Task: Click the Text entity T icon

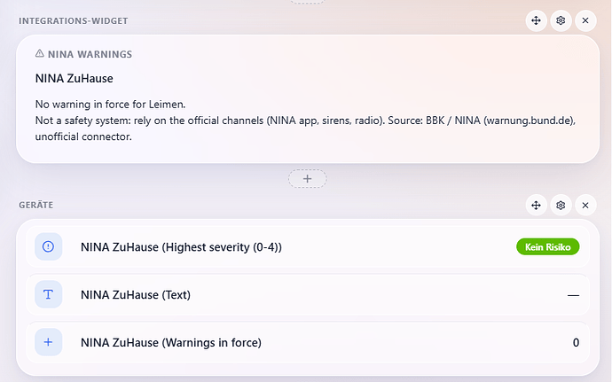Action: tap(49, 294)
